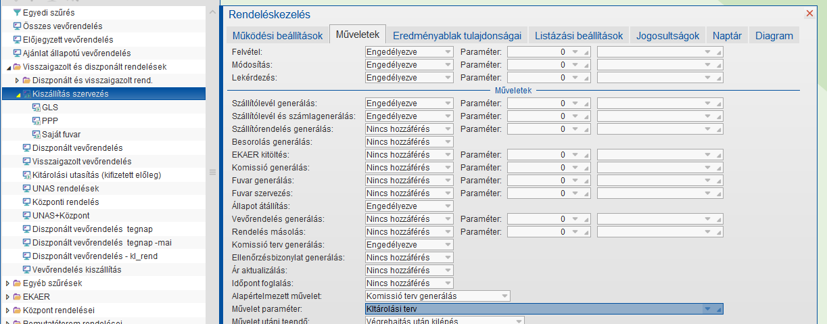
Task: Click the Előjegyzett vevőrendelés icon
Action: click(17, 39)
